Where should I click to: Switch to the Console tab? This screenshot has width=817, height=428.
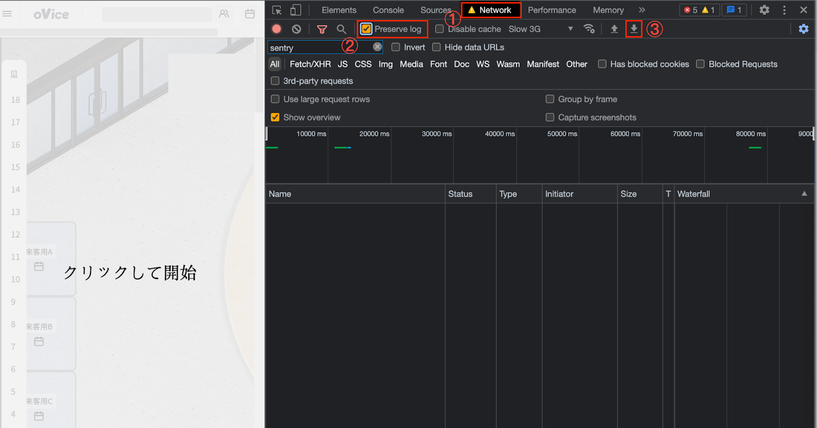[388, 10]
